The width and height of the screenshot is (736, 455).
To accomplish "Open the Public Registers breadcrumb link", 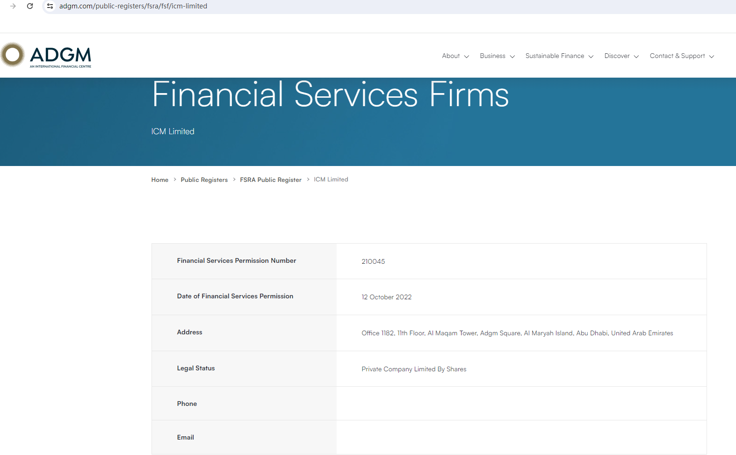I will tap(204, 180).
